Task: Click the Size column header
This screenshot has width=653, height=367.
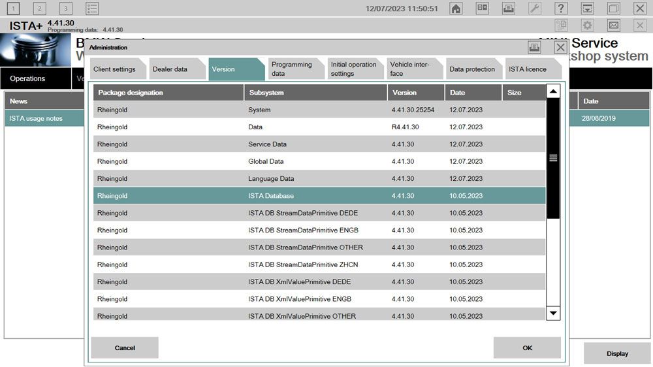Action: pos(524,93)
